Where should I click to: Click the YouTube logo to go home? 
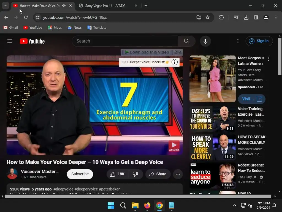point(32,41)
